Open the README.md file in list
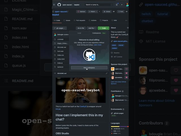This screenshot has width=181, height=136. [62, 47]
